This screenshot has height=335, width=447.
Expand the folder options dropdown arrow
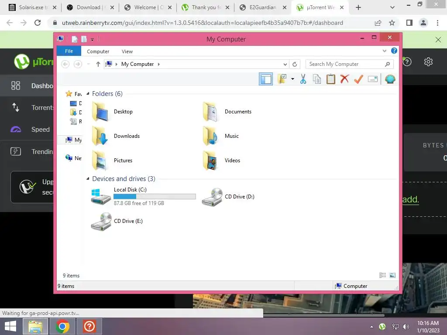click(292, 79)
